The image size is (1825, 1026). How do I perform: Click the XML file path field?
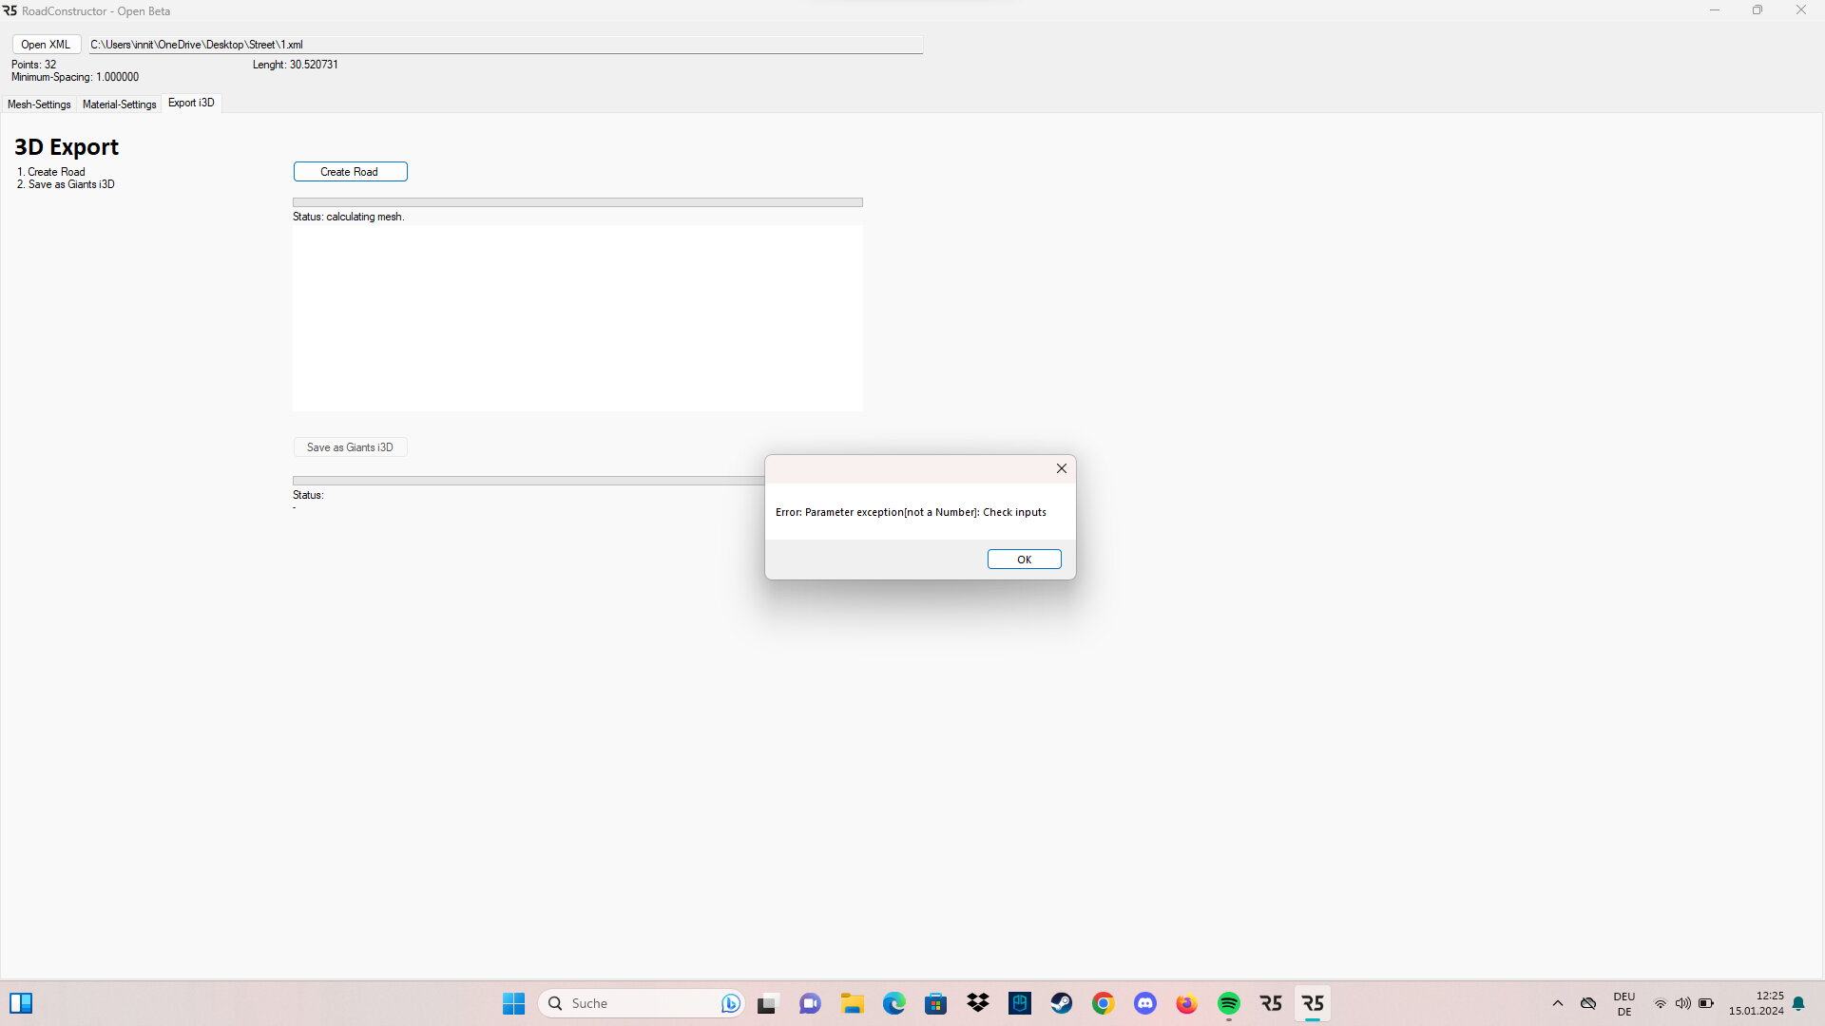tap(504, 45)
